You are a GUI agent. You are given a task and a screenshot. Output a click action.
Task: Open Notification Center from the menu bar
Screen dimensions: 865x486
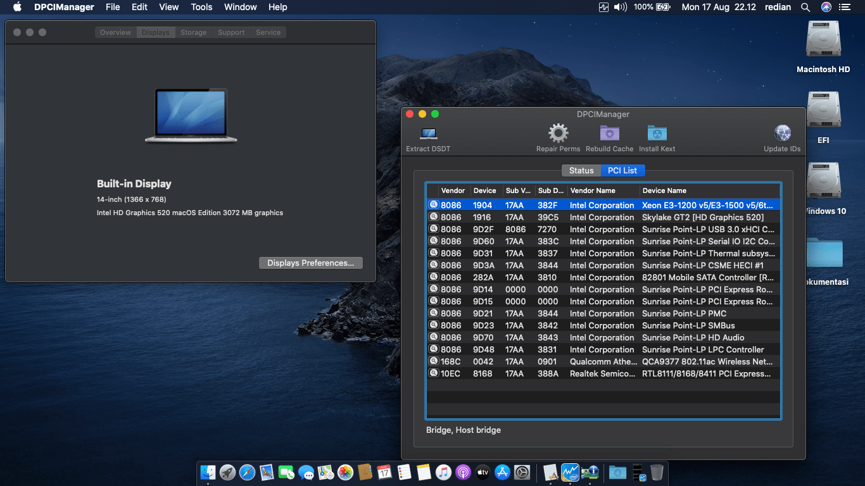845,7
